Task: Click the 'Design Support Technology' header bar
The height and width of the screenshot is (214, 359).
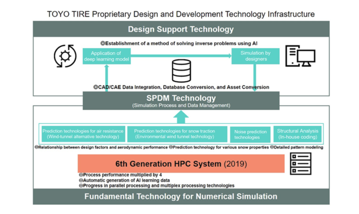Action: [181, 29]
